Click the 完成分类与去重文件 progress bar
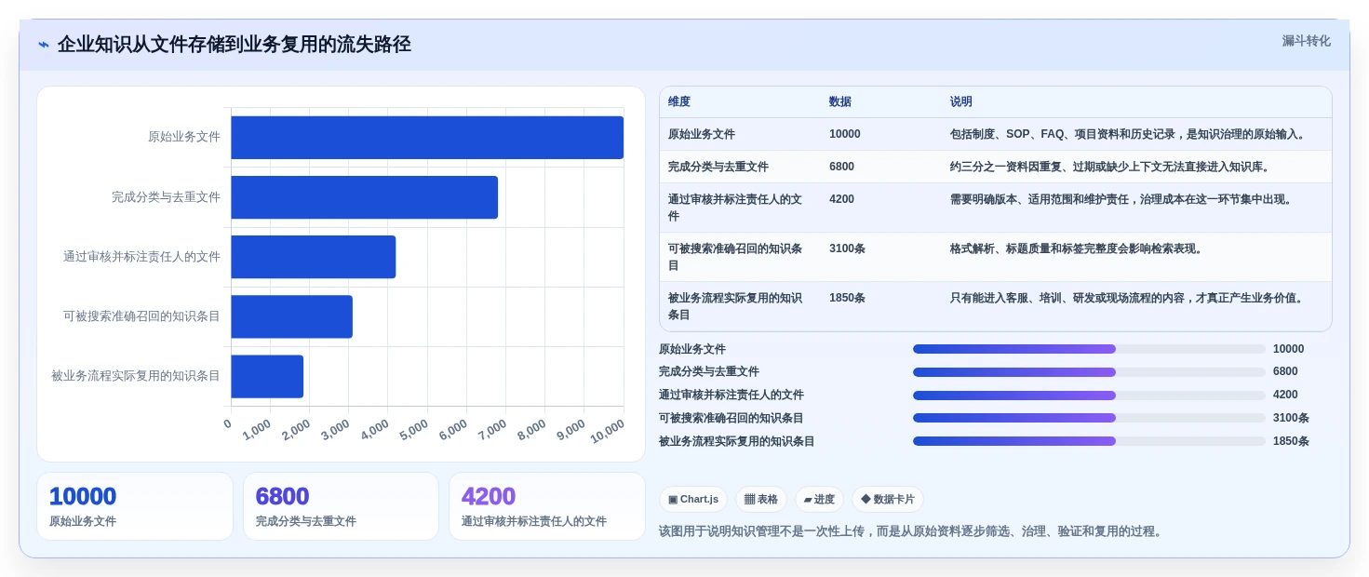This screenshot has height=577, width=1369. pyautogui.click(x=1089, y=372)
